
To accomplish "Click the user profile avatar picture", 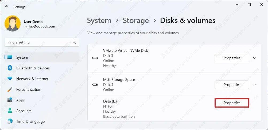I will click(13, 24).
